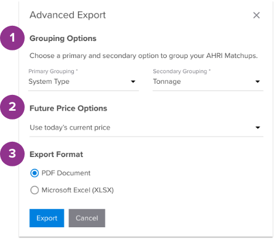274x239 pixels.
Task: Click the 'Use today's current price' field
Action: point(146,128)
